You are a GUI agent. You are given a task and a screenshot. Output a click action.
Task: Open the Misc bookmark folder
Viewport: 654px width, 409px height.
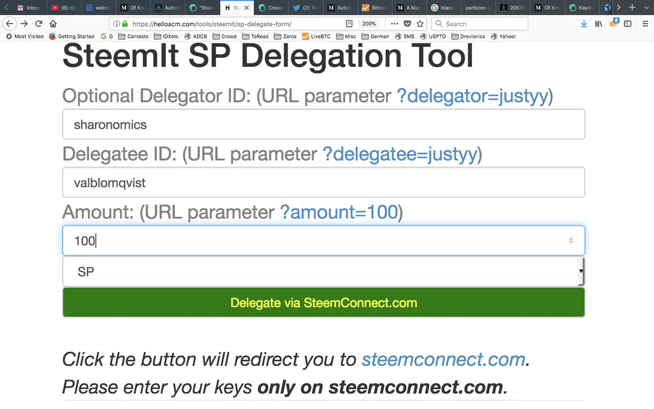(346, 36)
